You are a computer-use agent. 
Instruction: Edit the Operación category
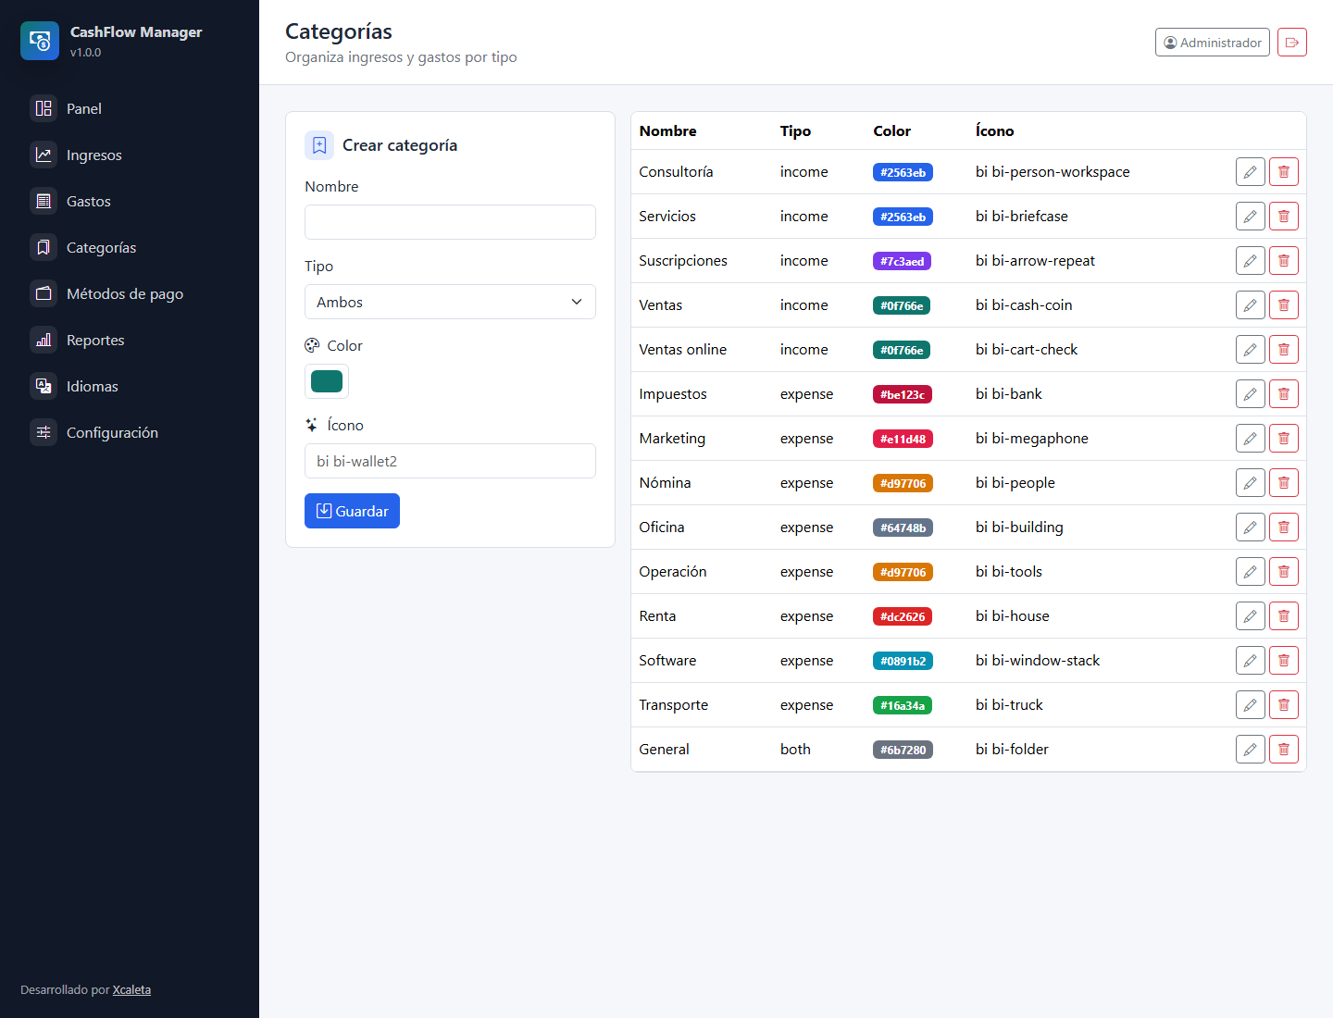[x=1250, y=572]
